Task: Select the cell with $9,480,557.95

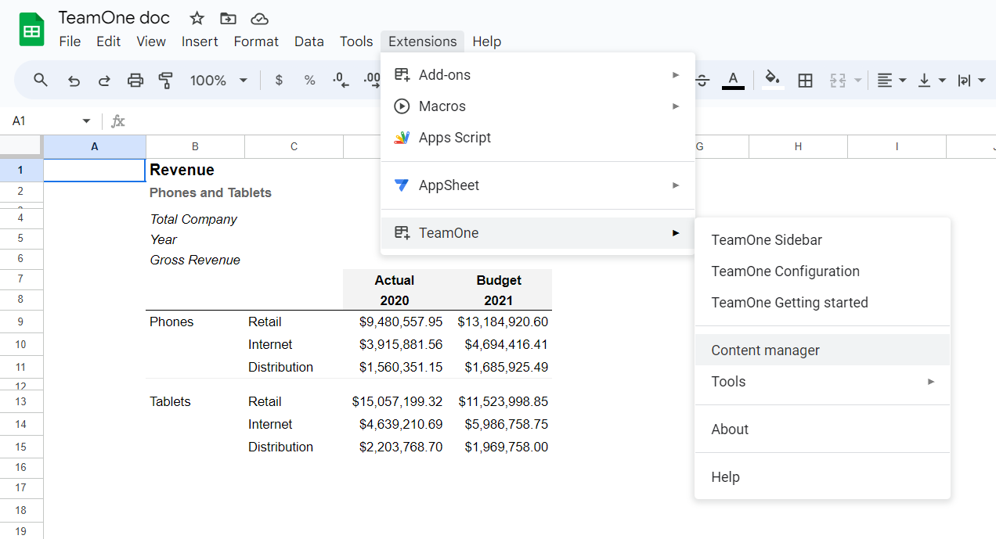Action: pos(395,322)
